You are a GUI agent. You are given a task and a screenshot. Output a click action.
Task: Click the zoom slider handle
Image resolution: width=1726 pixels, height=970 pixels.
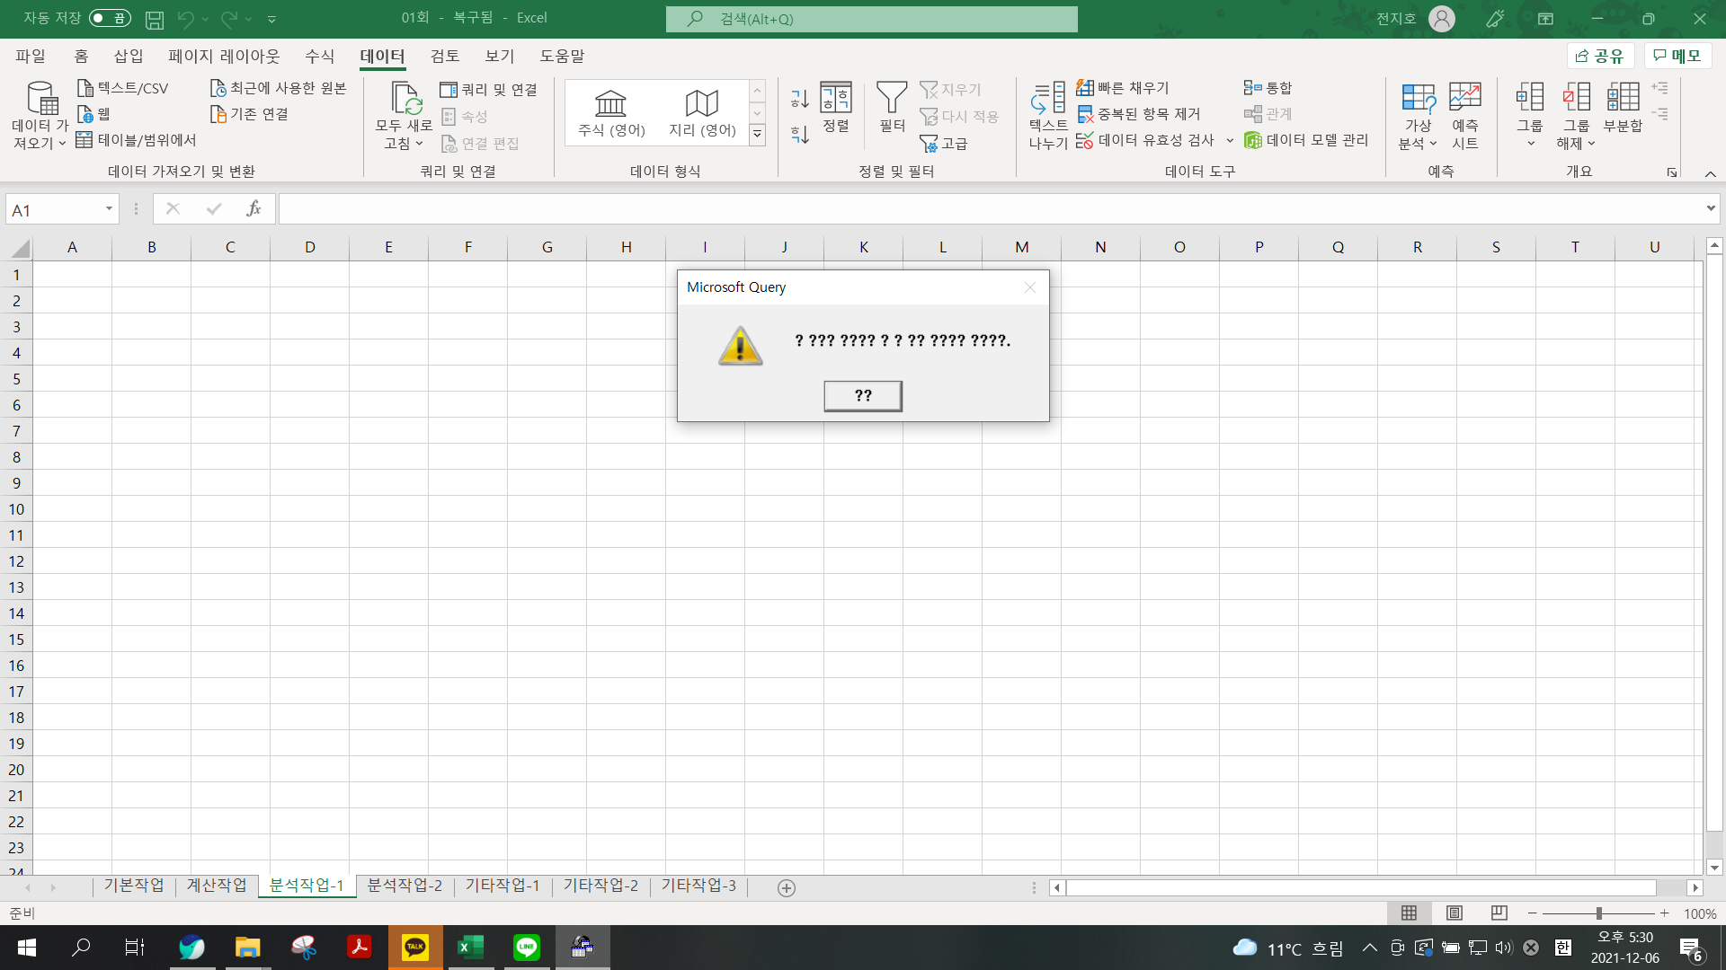[1598, 913]
